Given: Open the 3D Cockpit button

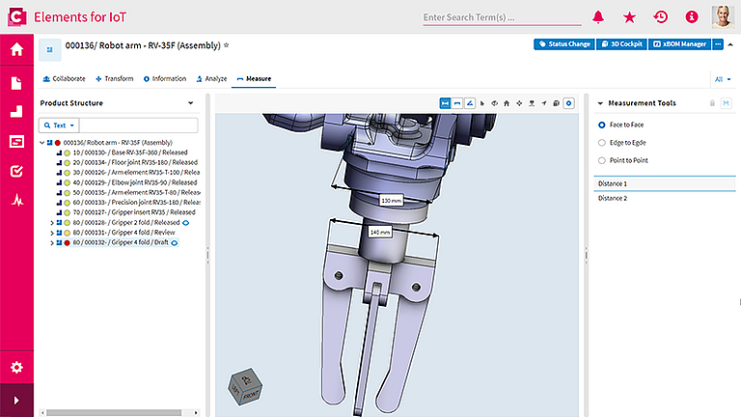Looking at the screenshot, I should tap(621, 44).
